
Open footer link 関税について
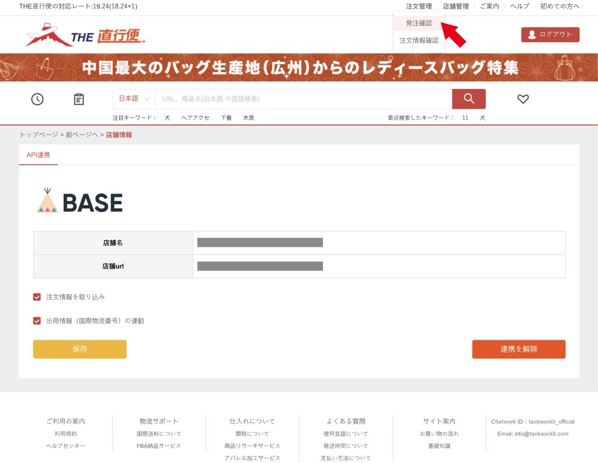pyautogui.click(x=252, y=434)
